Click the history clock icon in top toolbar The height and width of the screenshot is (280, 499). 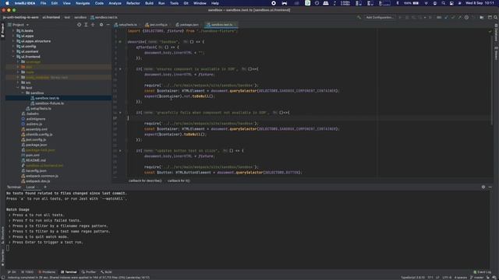466,17
